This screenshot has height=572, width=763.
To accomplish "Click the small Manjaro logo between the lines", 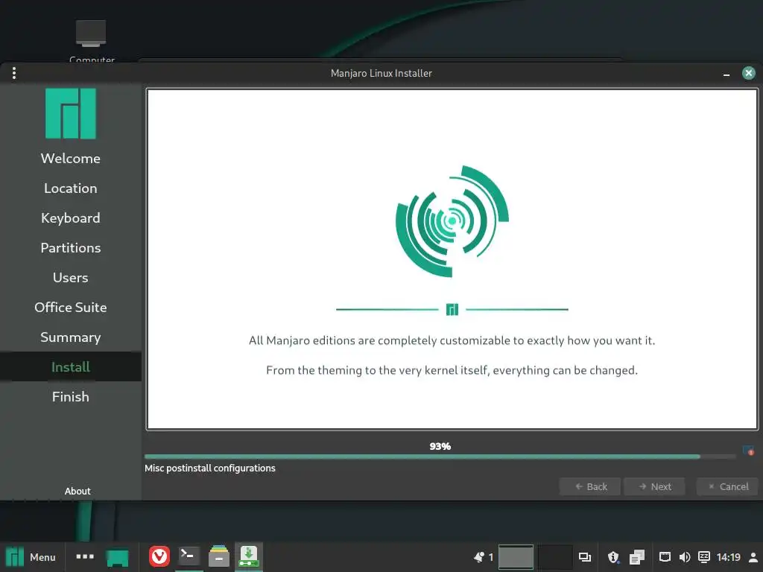I will pos(452,309).
